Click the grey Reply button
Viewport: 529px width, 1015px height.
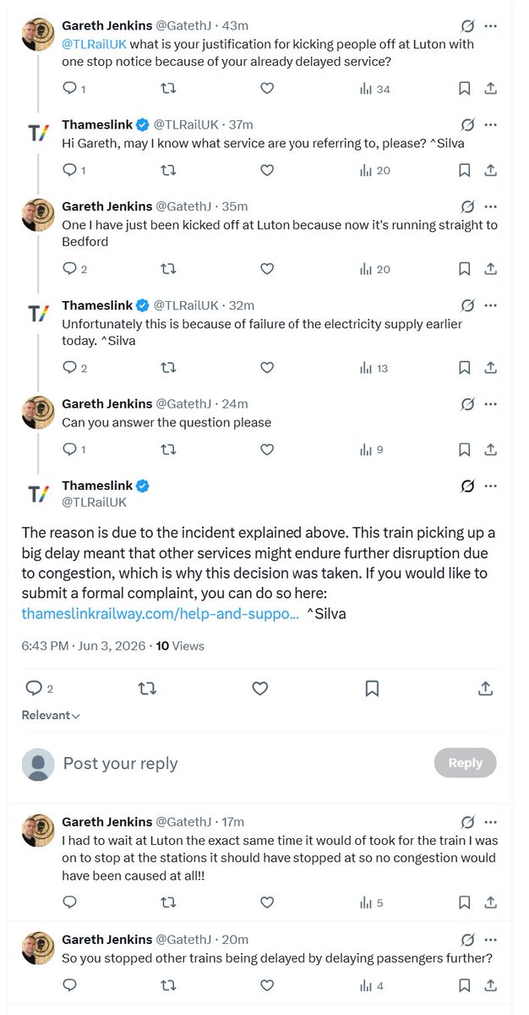465,763
